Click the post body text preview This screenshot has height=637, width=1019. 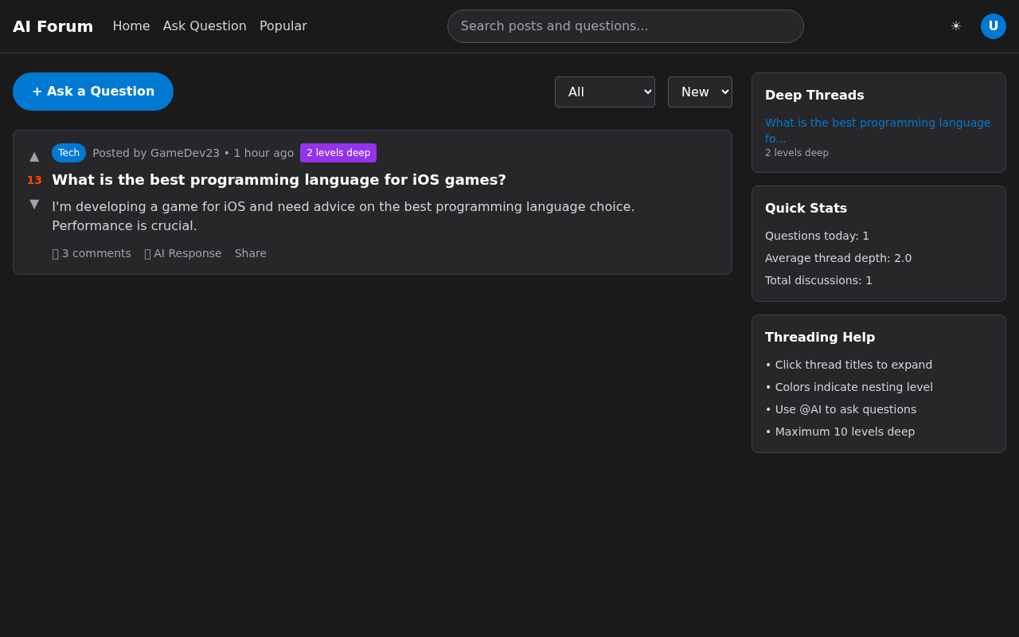point(343,216)
